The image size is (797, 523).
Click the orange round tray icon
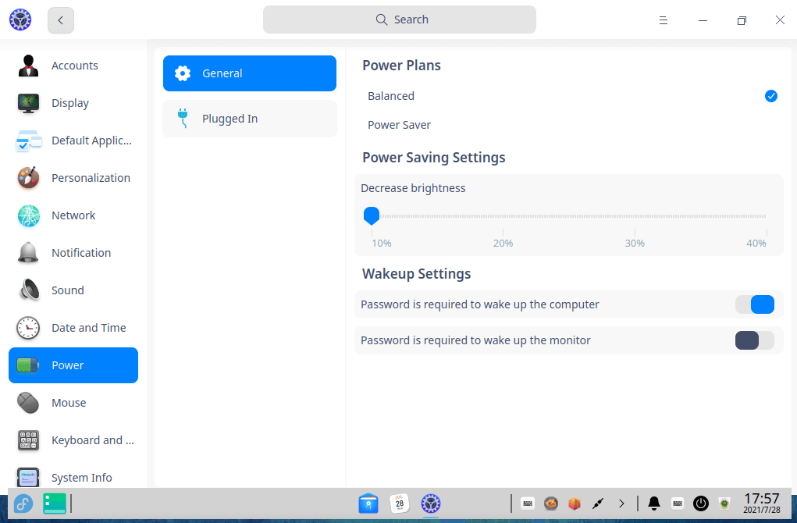(551, 503)
